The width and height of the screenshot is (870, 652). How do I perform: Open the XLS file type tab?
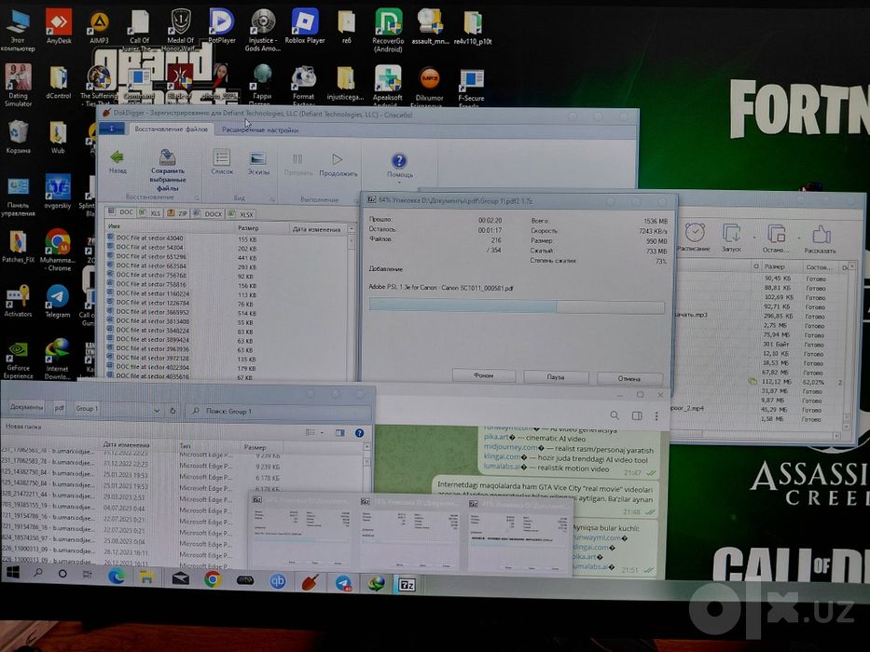pos(151,213)
